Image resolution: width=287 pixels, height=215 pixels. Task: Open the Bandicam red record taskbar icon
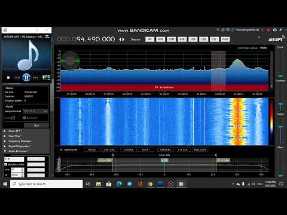tap(171, 184)
